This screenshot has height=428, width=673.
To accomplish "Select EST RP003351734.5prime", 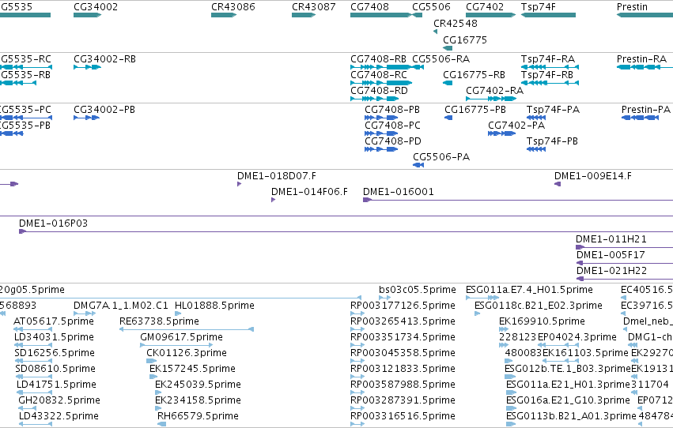I will (403, 338).
